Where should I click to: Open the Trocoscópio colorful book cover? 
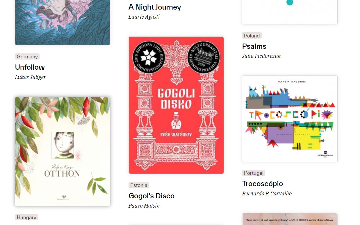[x=290, y=118]
